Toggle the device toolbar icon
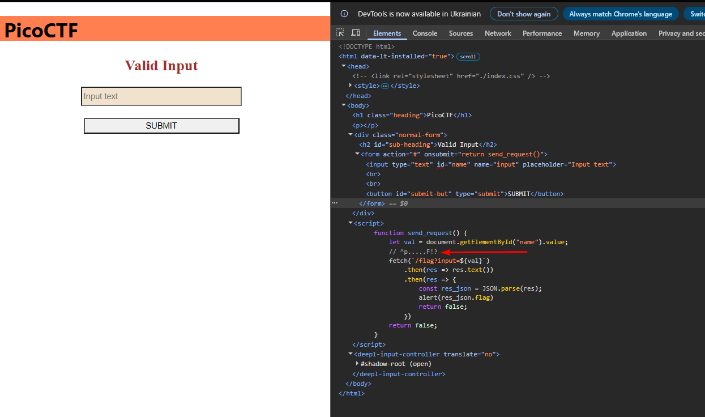This screenshot has width=705, height=417. [x=356, y=33]
